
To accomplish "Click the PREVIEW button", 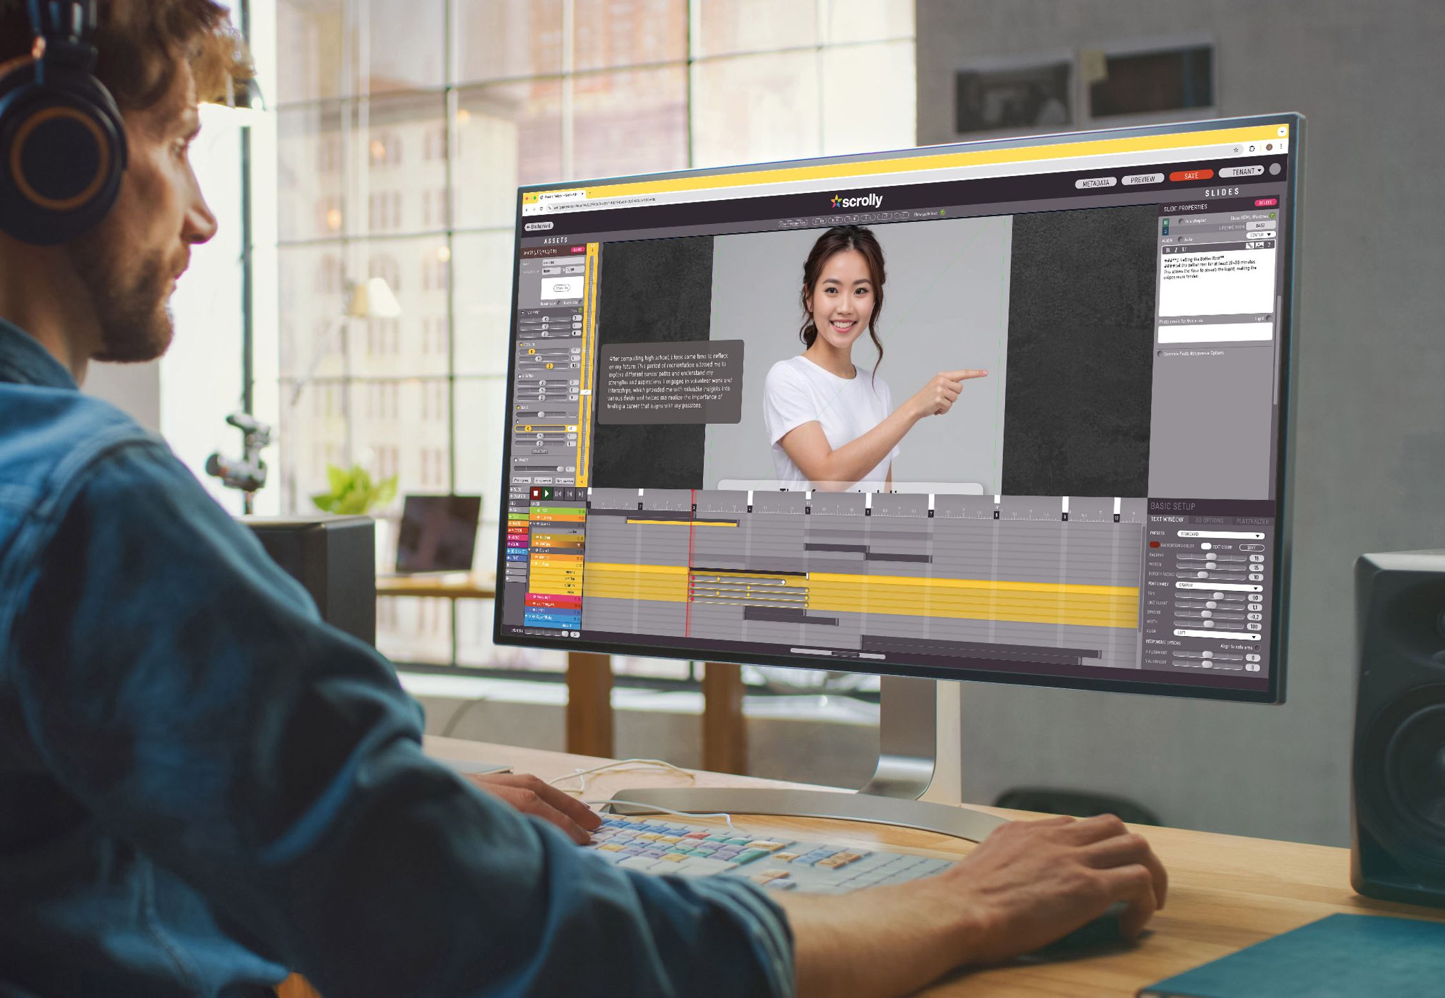I will (x=1142, y=179).
